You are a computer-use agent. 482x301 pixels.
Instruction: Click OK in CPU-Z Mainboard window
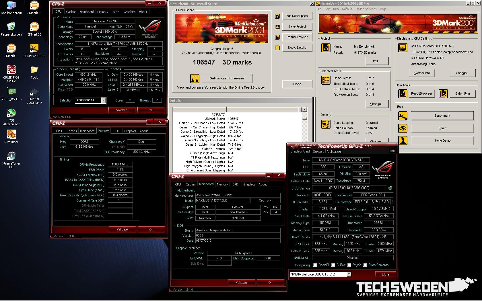click(x=270, y=283)
